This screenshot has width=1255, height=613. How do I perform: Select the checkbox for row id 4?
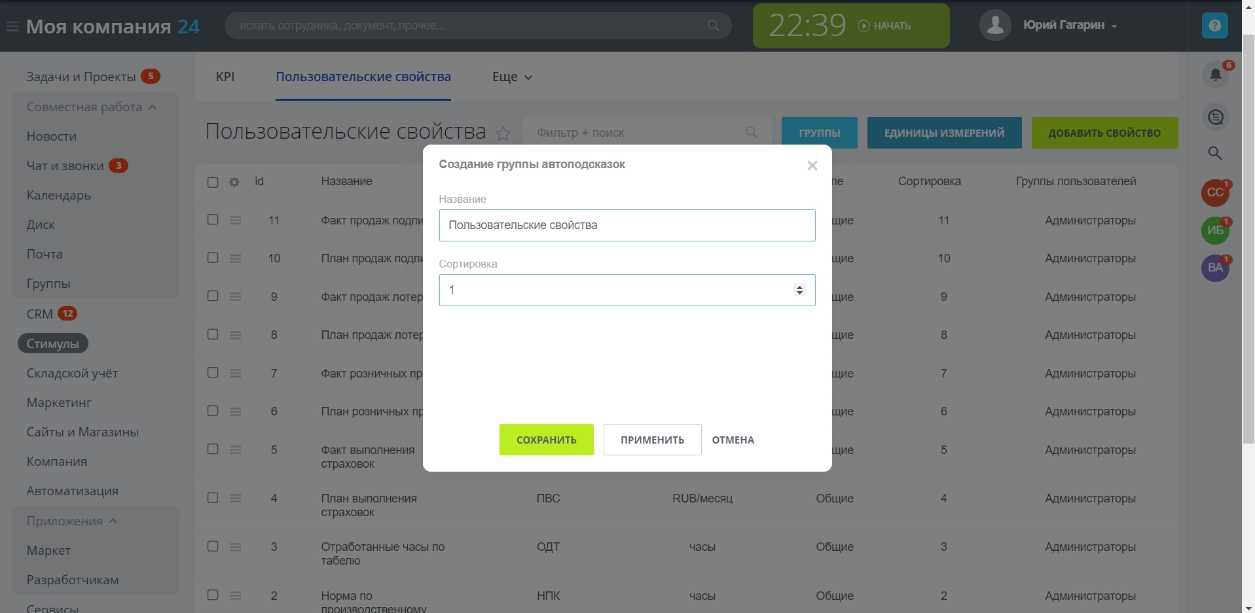tap(213, 498)
